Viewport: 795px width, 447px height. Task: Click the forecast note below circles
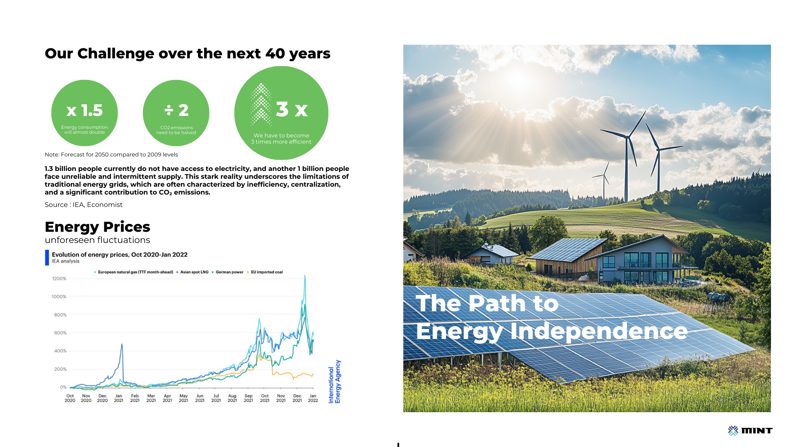[x=111, y=155]
